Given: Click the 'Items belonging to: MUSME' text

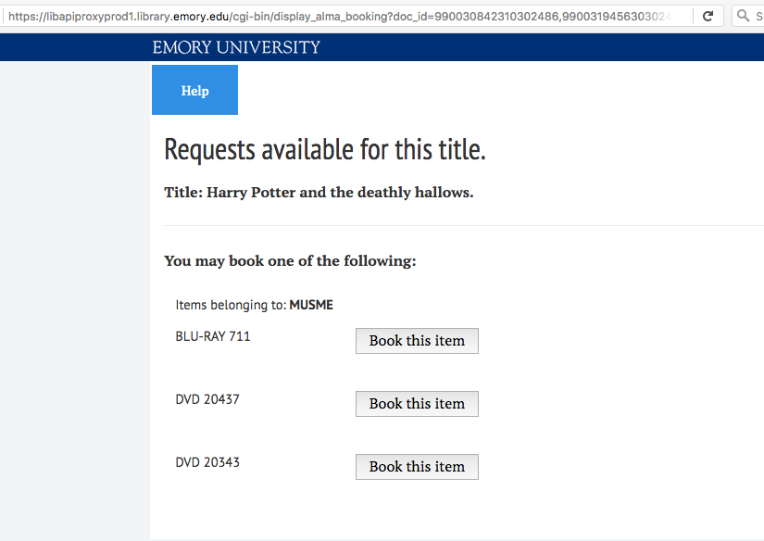Looking at the screenshot, I should point(255,305).
